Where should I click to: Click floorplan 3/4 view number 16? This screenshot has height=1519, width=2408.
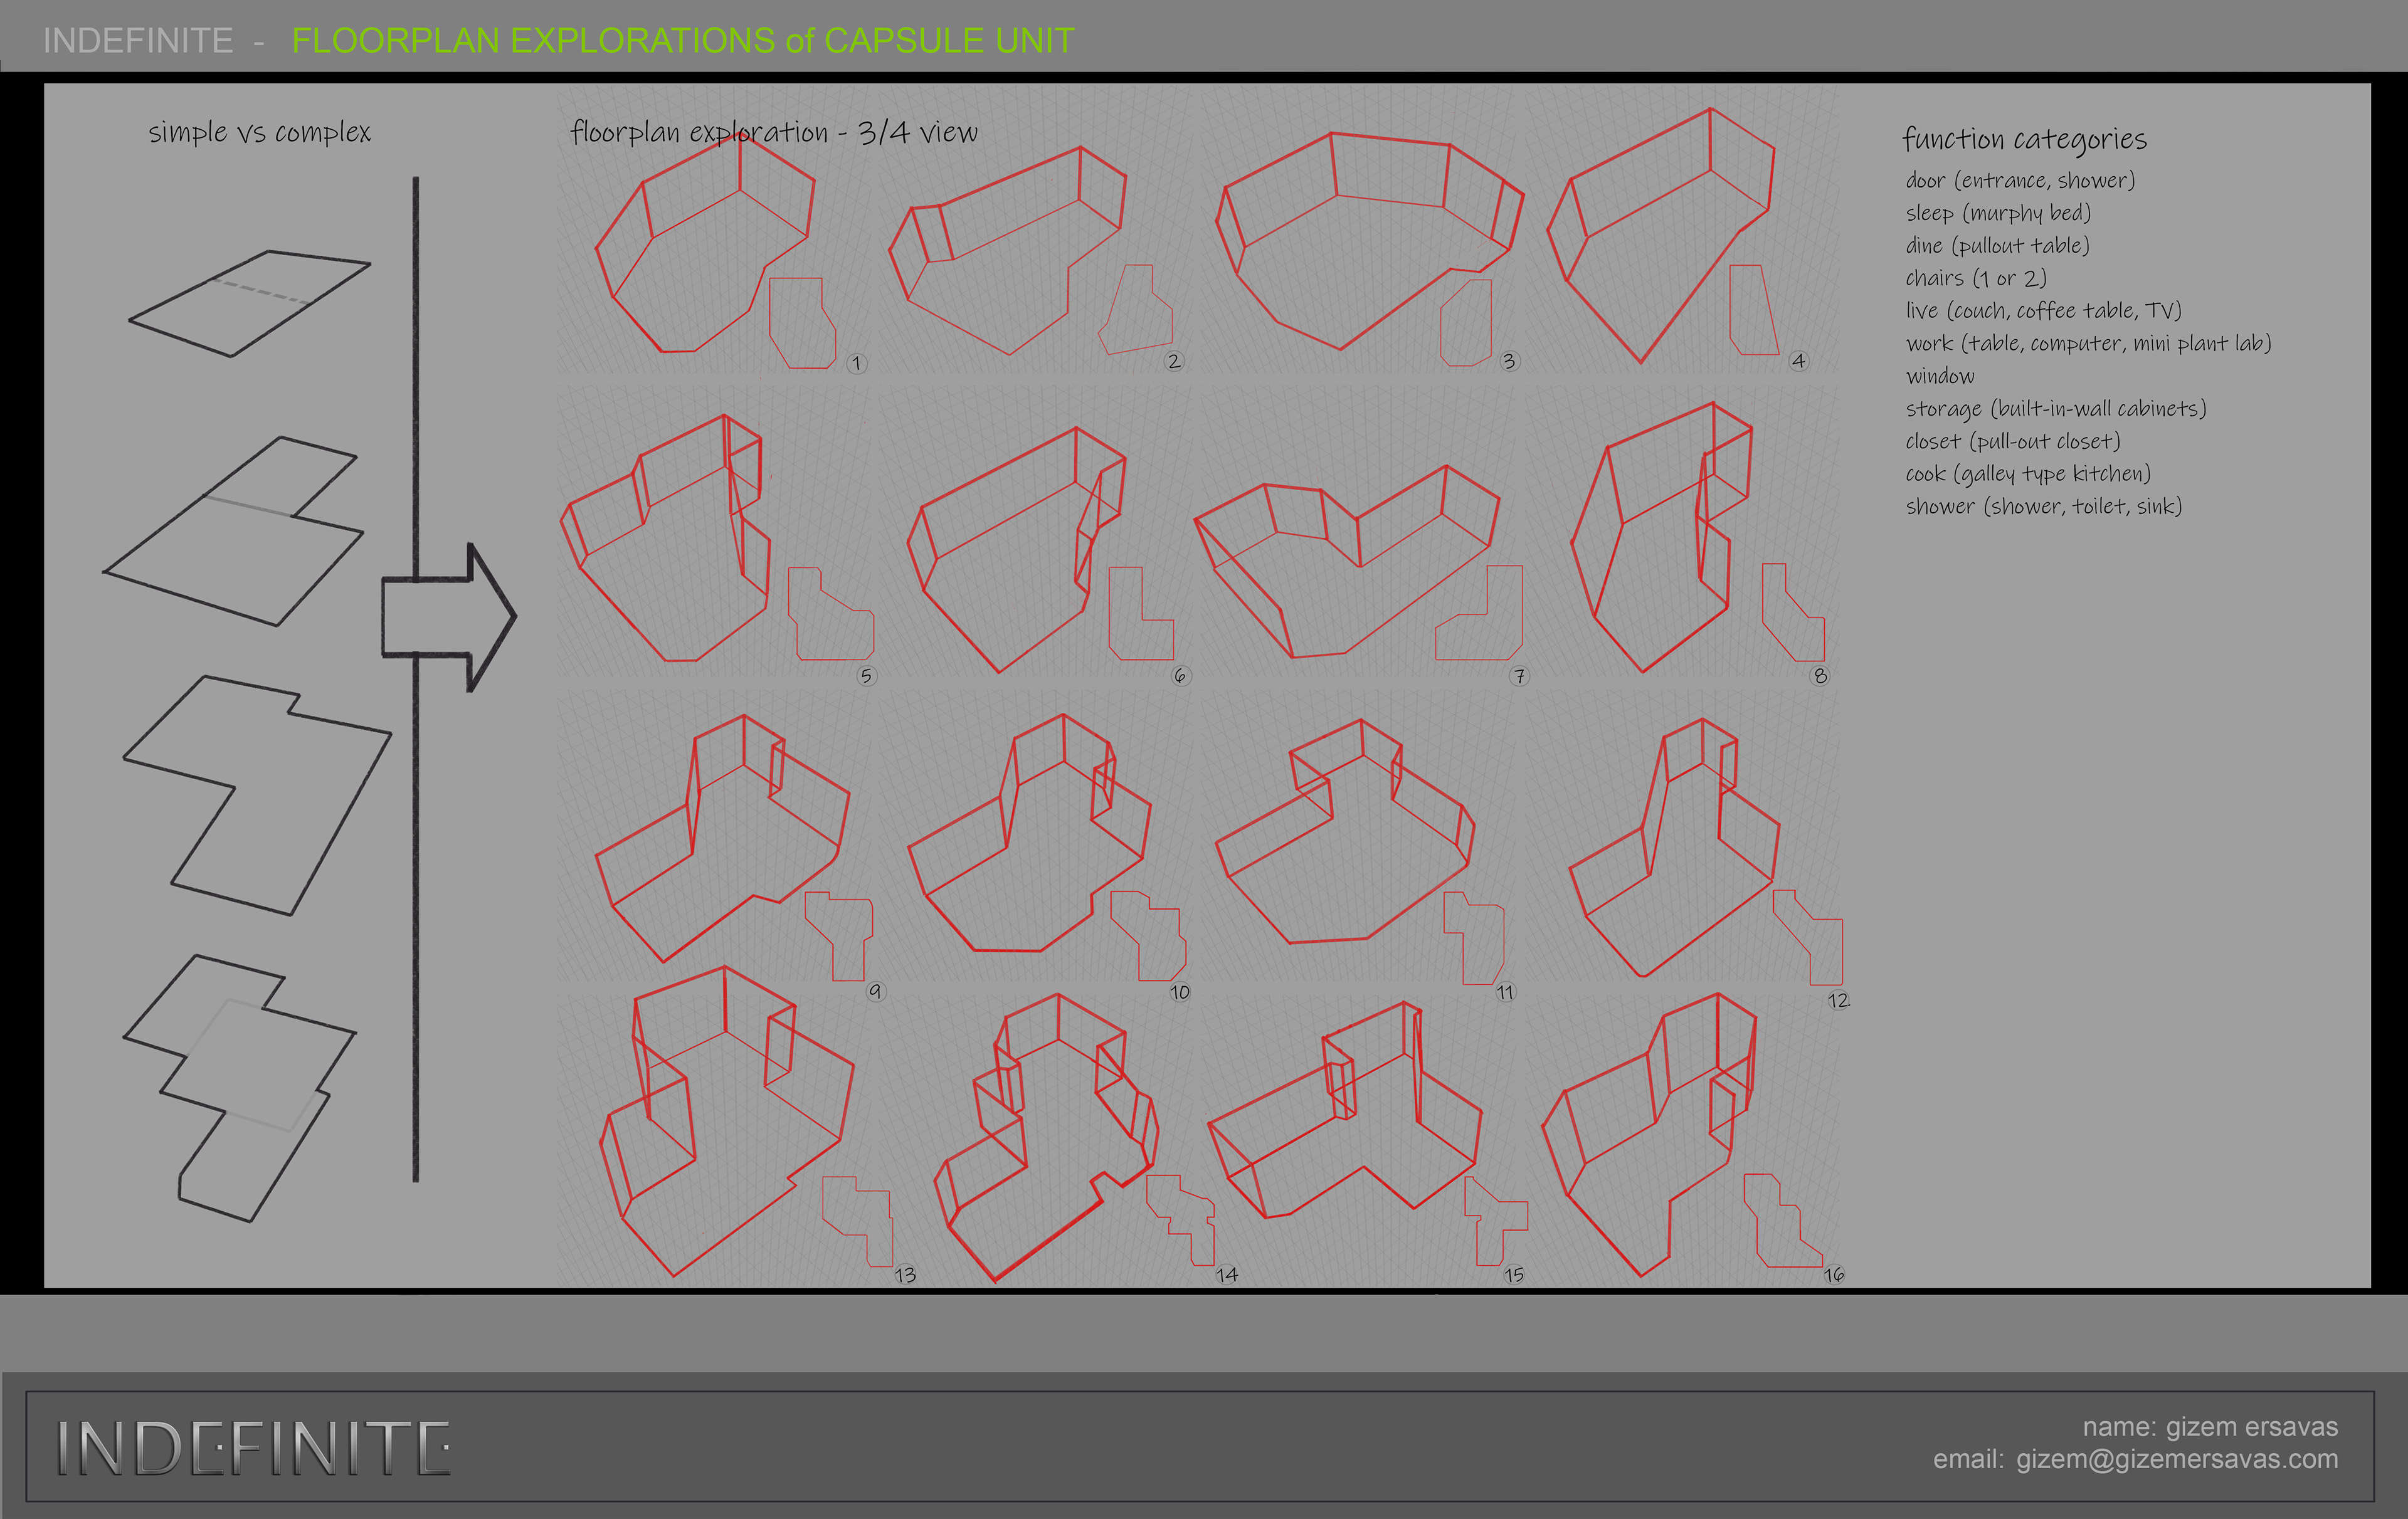click(x=1650, y=1135)
